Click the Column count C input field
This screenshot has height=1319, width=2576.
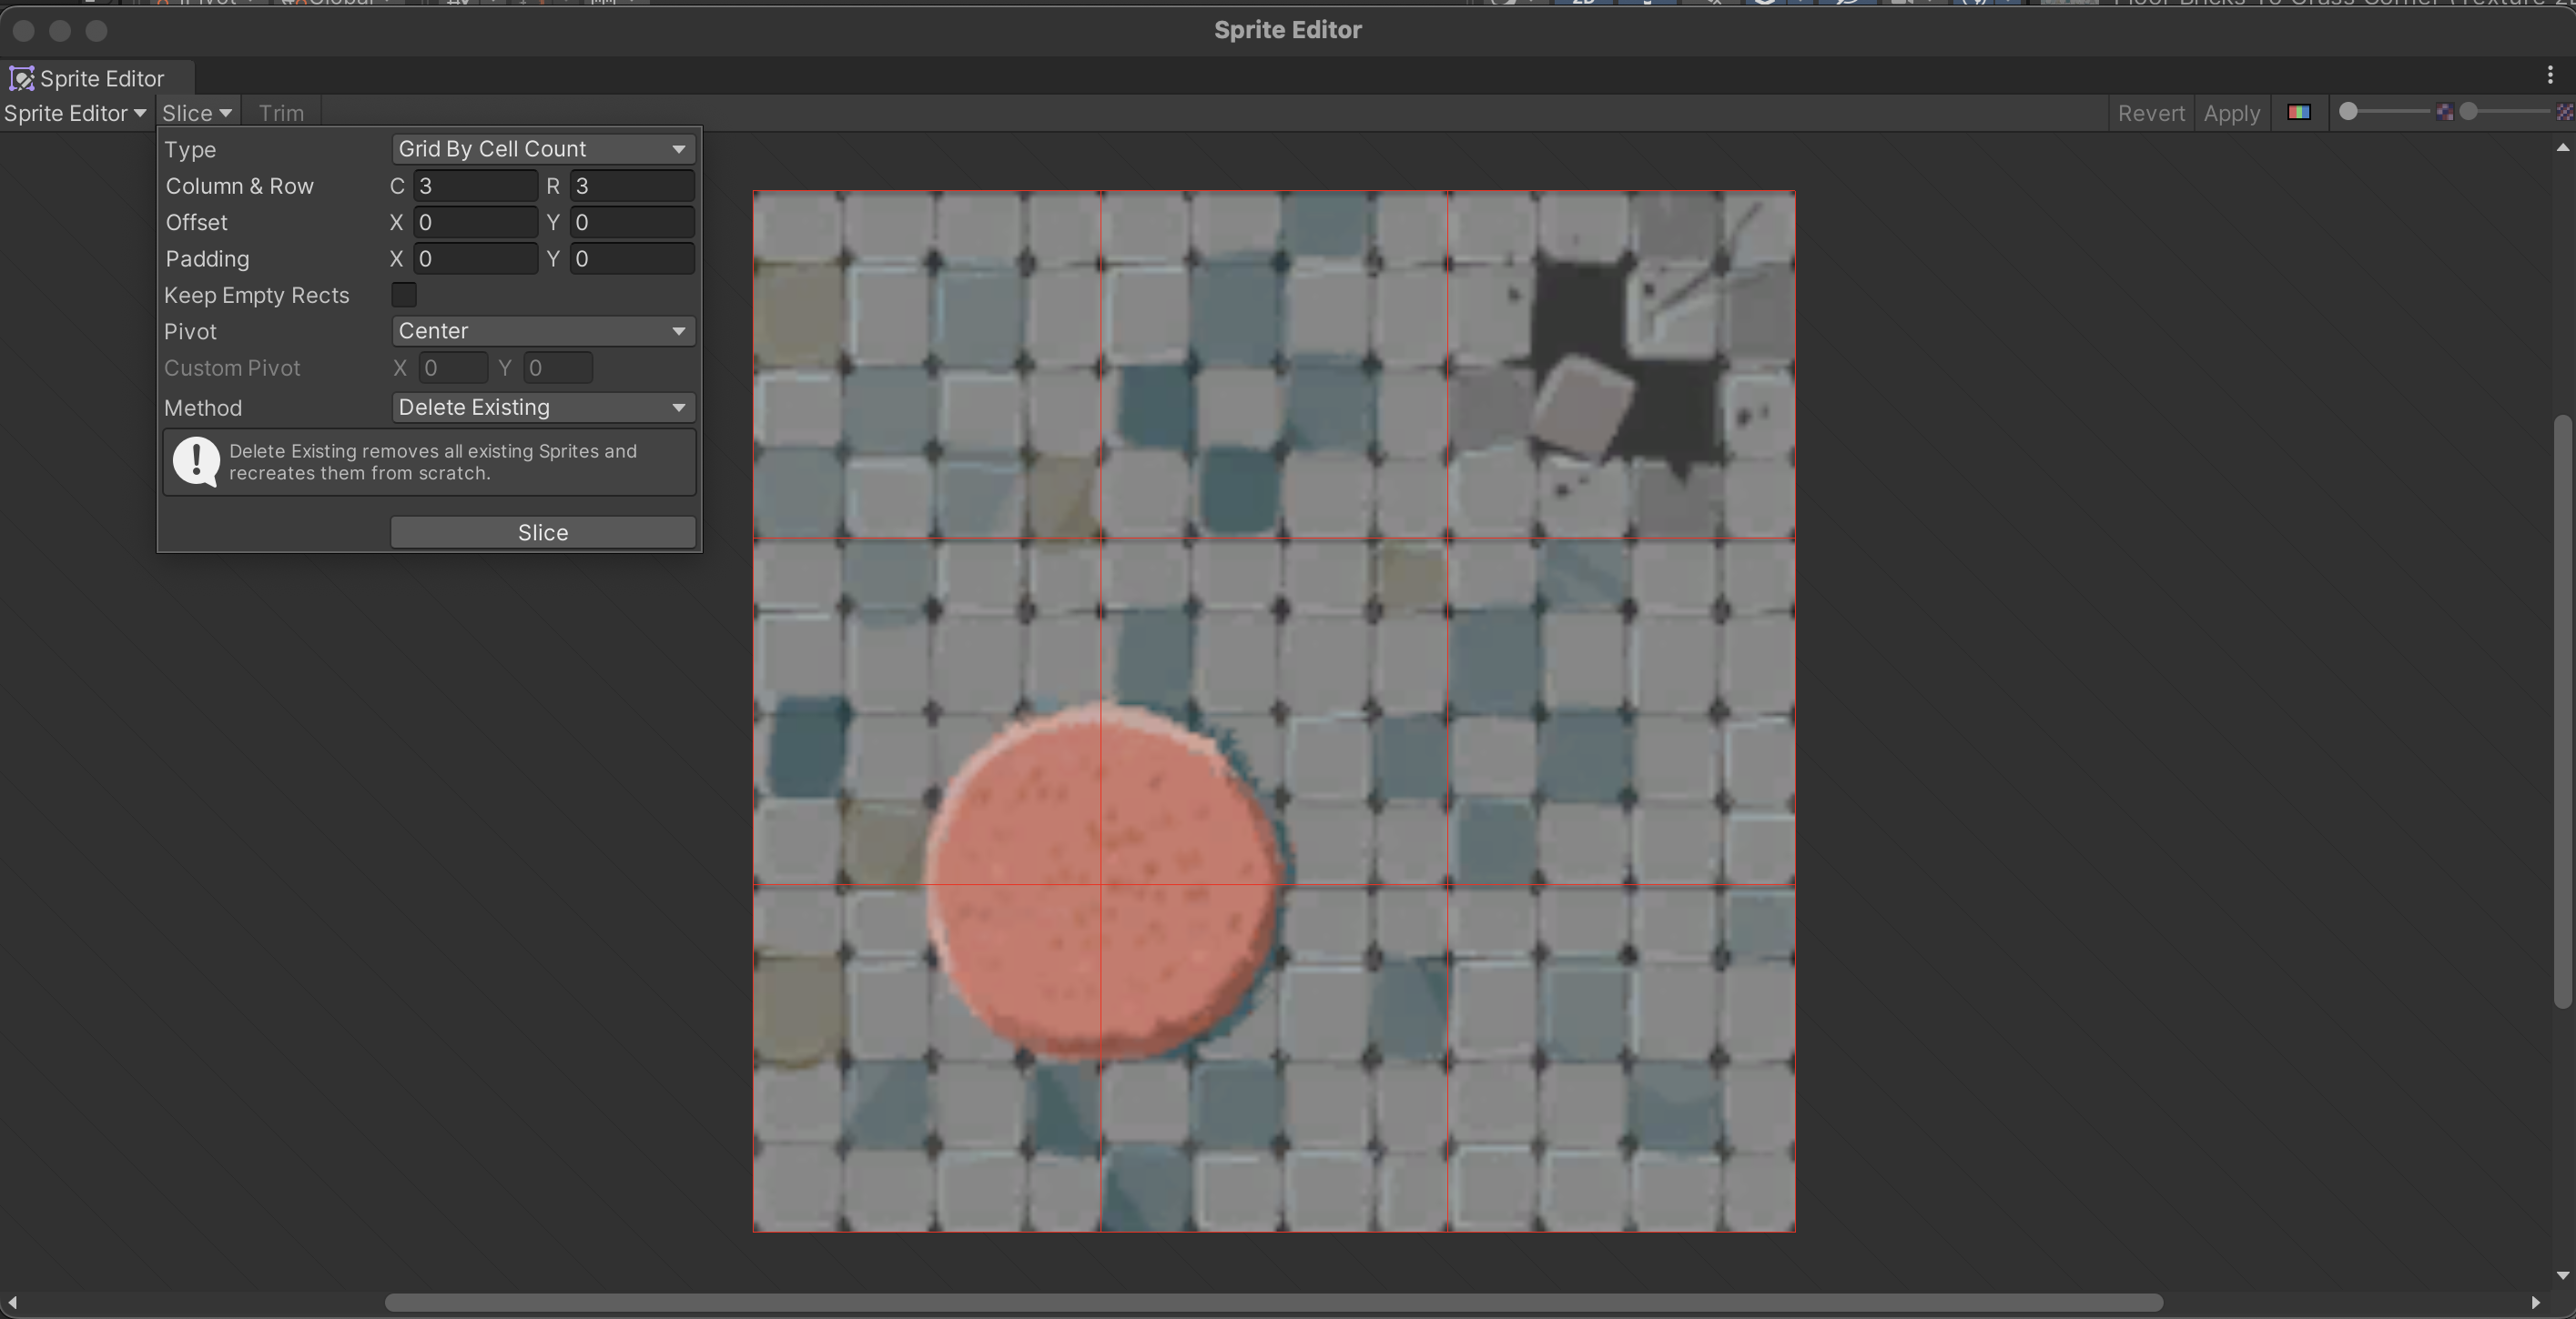(475, 186)
